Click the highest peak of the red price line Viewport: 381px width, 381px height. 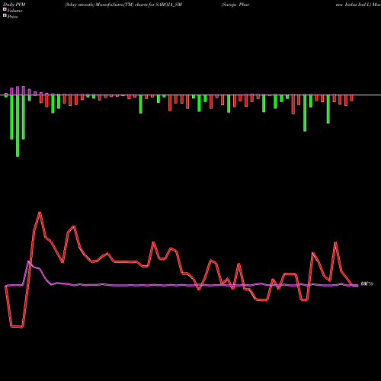pos(40,213)
